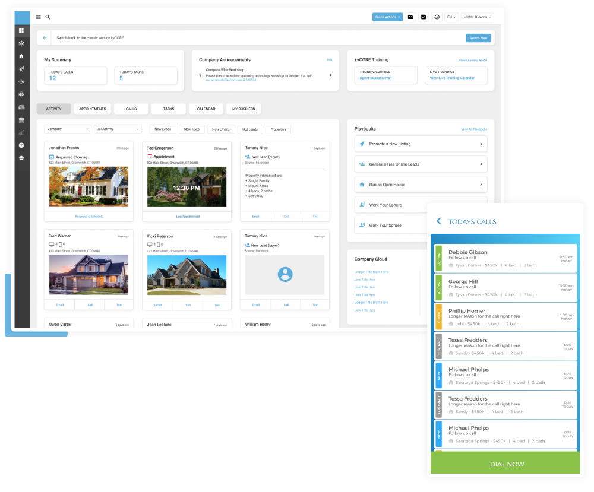Select the Activity tab
This screenshot has height=492, width=594.
click(x=54, y=109)
